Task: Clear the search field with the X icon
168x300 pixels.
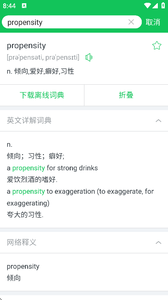Action: coord(131,22)
